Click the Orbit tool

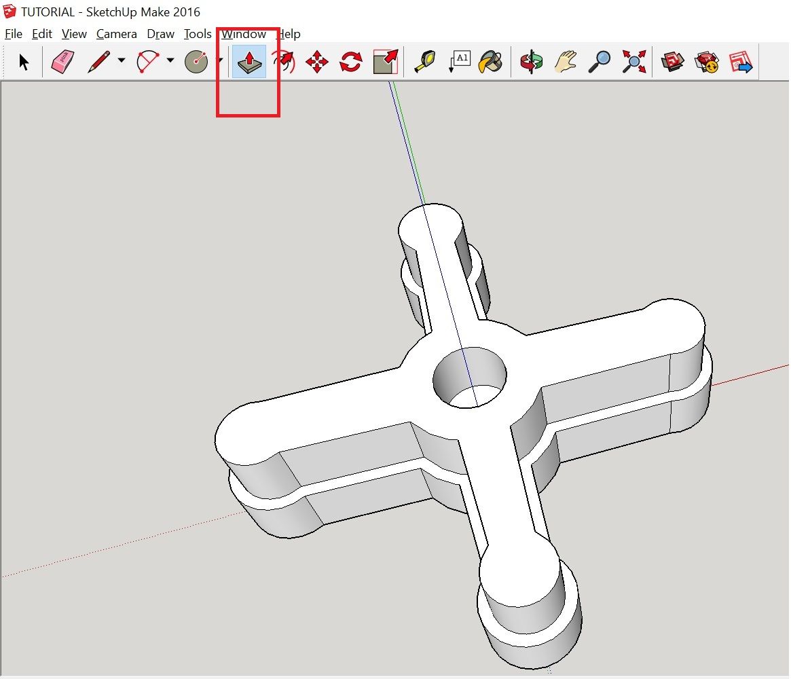coord(532,61)
